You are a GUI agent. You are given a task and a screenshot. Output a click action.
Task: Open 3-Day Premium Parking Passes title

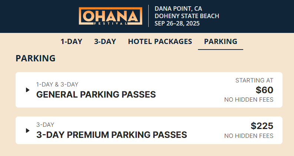coord(112,135)
